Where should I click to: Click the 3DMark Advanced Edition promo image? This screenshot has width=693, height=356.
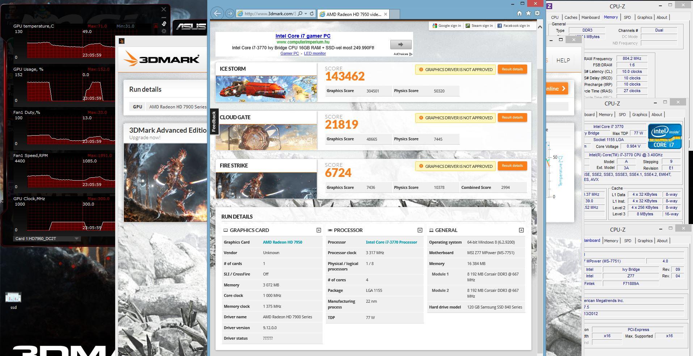coord(166,182)
